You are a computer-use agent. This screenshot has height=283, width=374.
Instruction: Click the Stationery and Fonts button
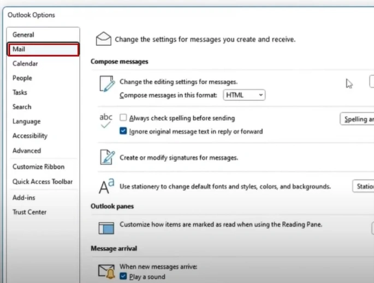point(363,186)
